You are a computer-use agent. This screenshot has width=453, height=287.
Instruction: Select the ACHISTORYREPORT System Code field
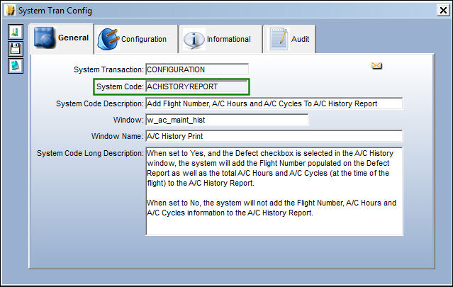[197, 86]
